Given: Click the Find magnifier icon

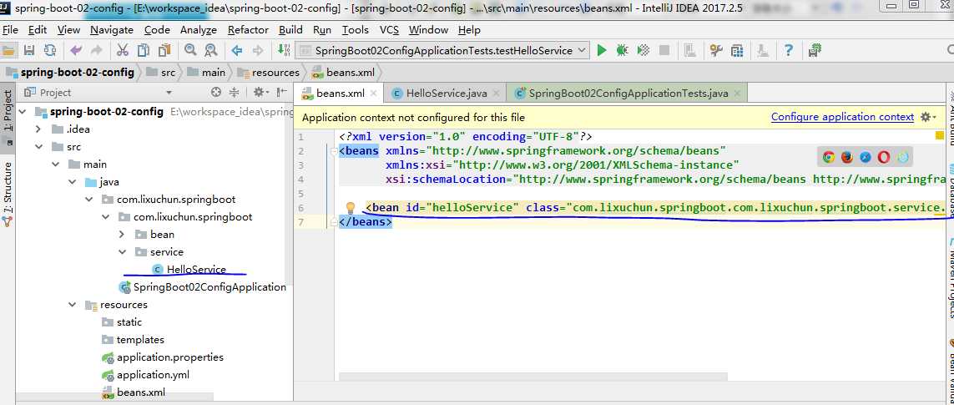Looking at the screenshot, I should tap(190, 51).
